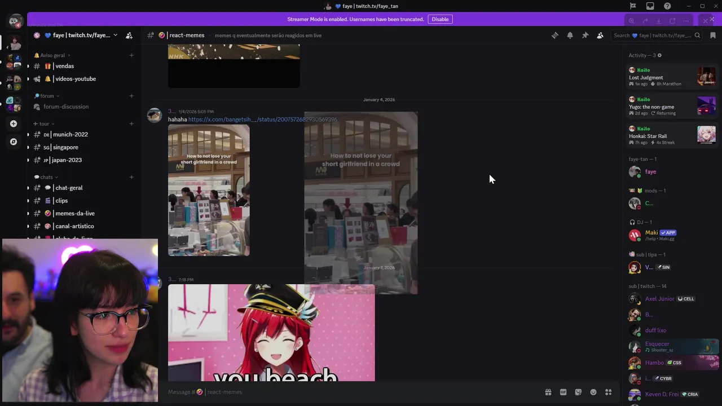Click forward arrow in image viewer toolbar
The width and height of the screenshot is (722, 406).
coord(645,21)
